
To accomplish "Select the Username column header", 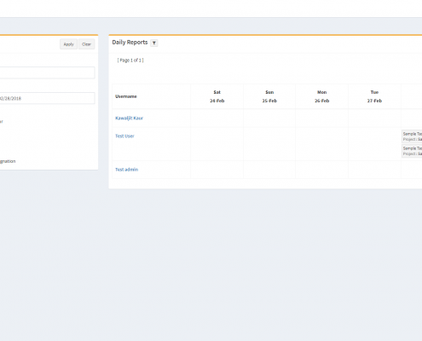I will pos(126,96).
